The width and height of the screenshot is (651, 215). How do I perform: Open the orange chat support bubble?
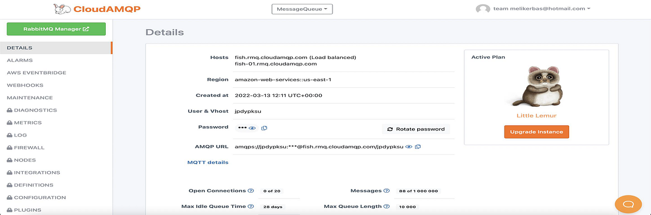point(628,204)
